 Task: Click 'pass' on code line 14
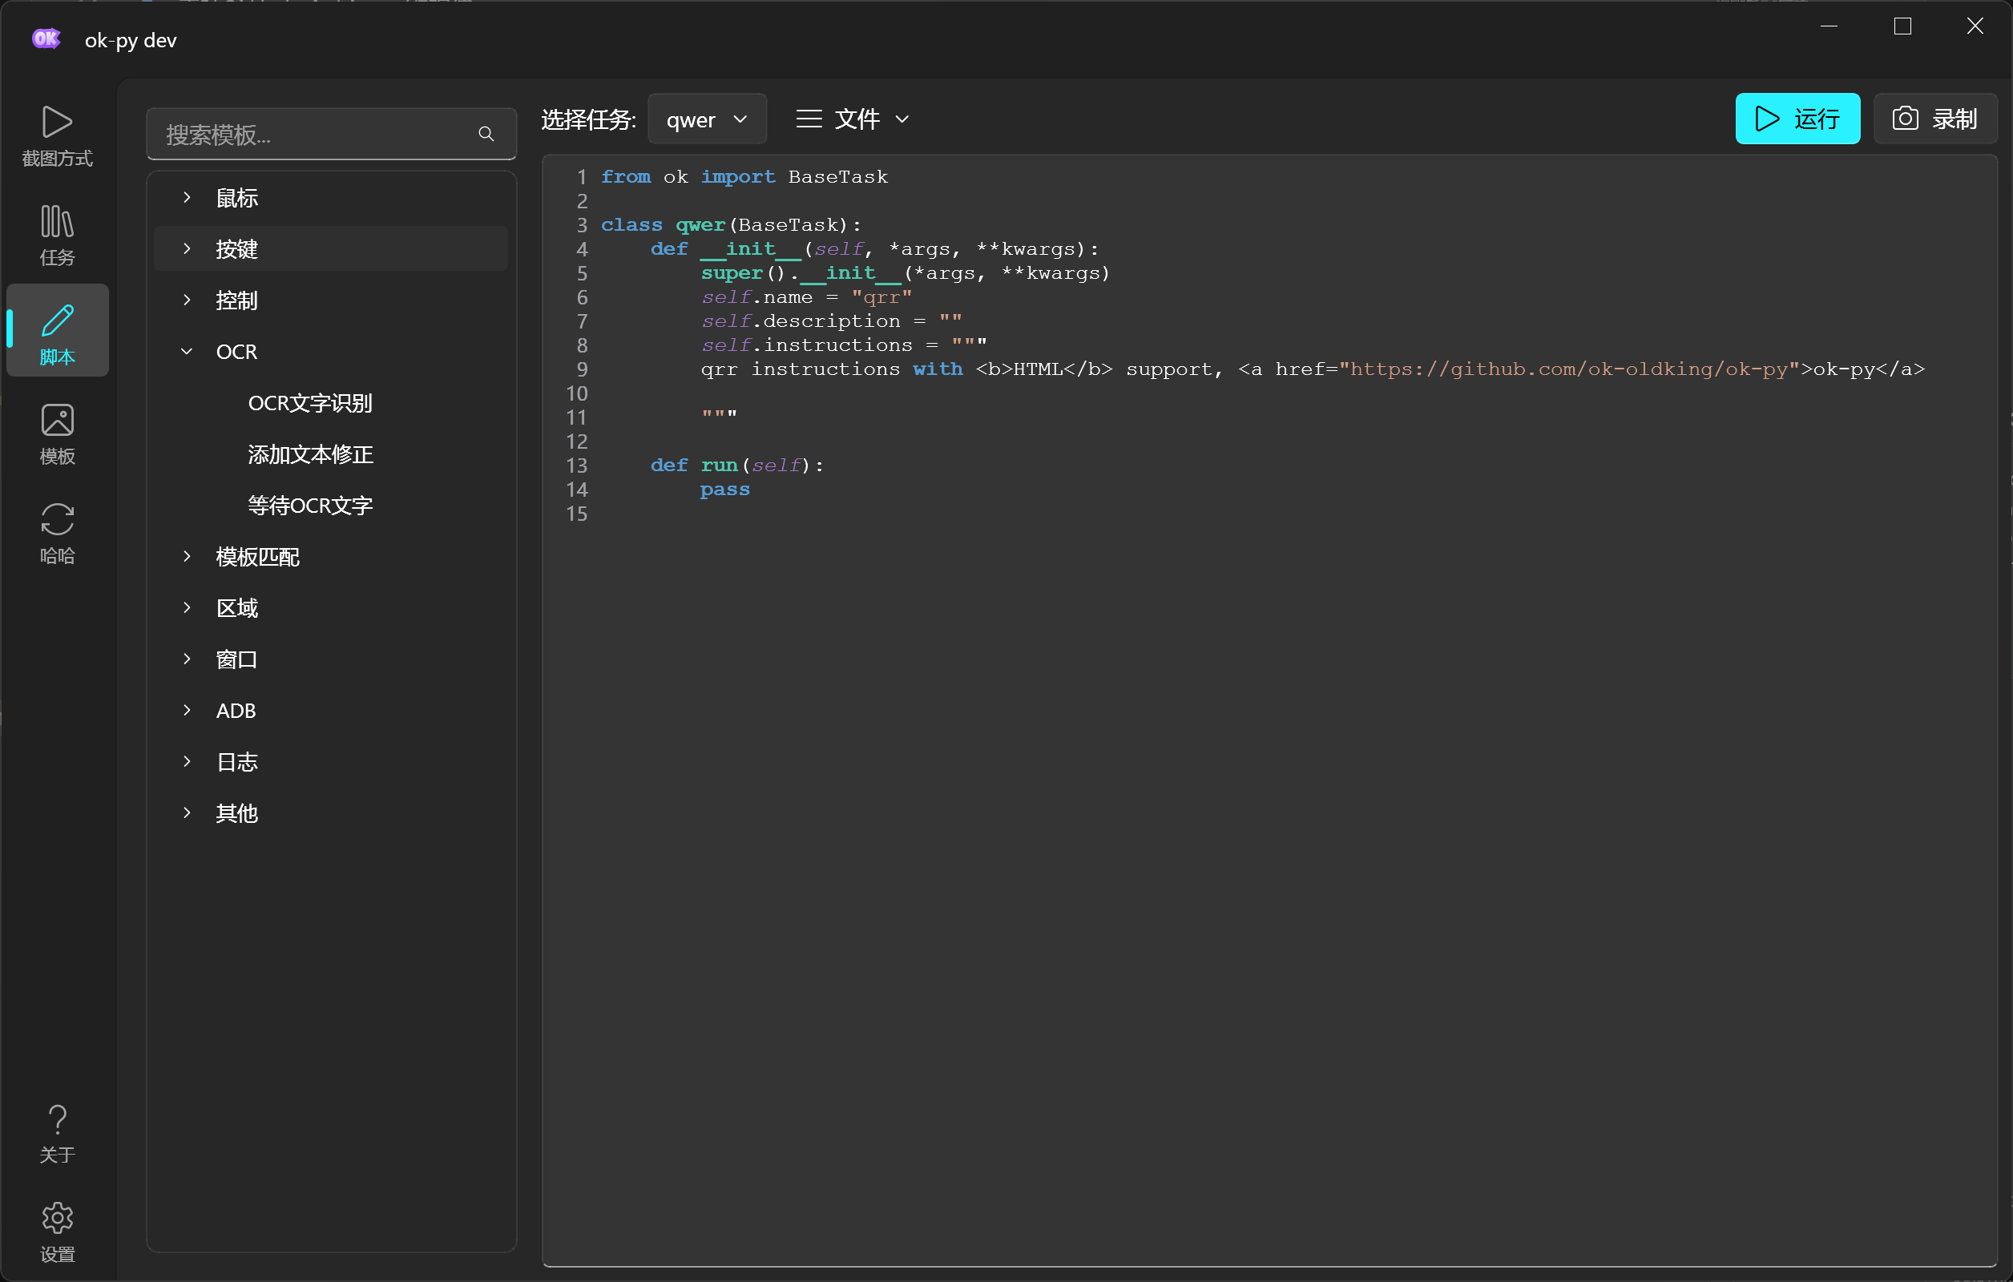point(724,489)
